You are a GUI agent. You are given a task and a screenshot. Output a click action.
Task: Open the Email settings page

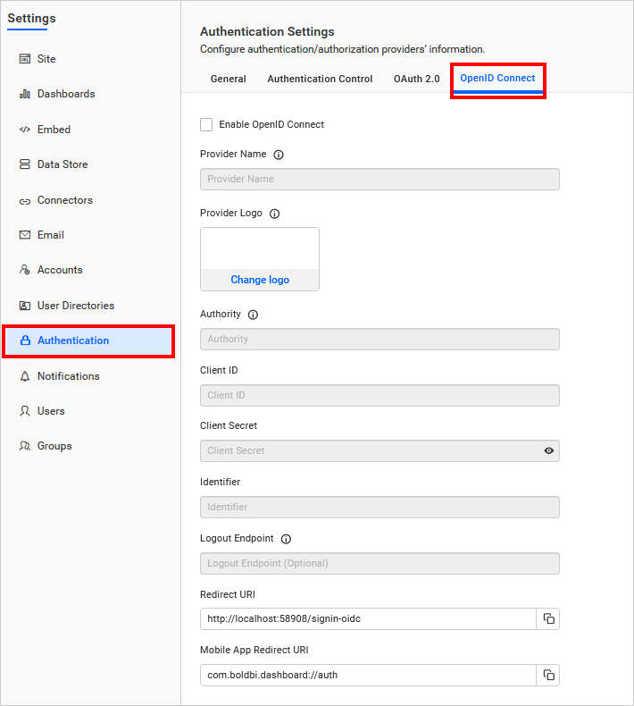click(51, 235)
